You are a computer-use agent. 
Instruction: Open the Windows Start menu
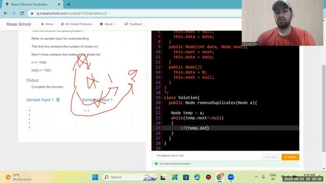click(x=95, y=177)
